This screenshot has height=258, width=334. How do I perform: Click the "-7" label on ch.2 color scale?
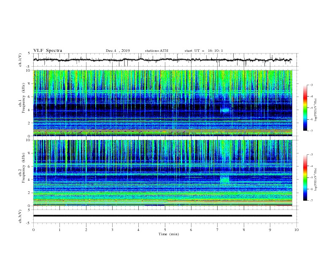point(311,200)
